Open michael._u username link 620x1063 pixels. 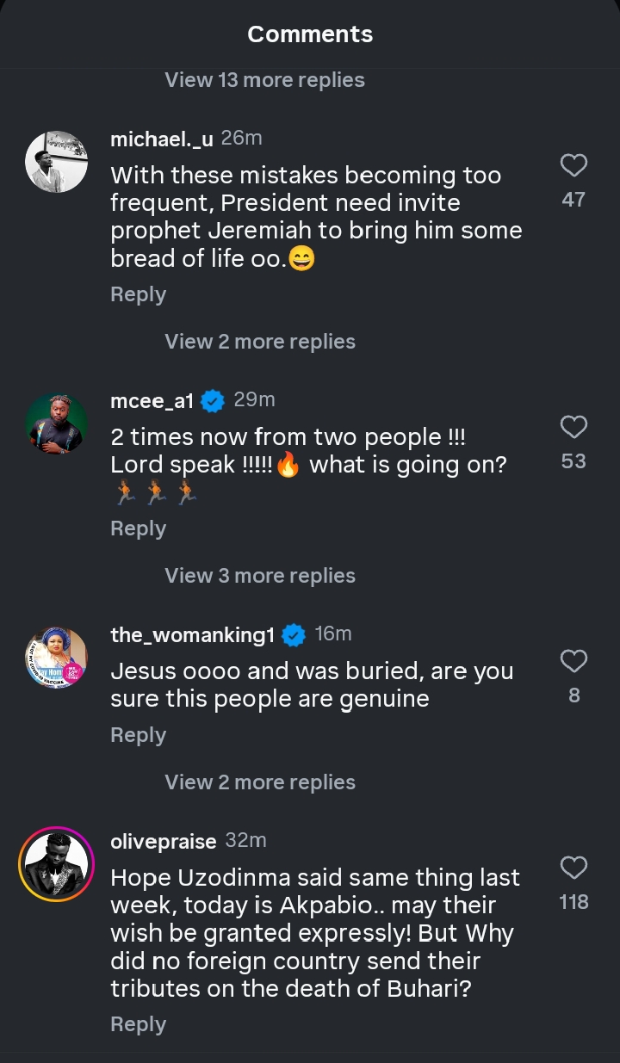(x=162, y=139)
